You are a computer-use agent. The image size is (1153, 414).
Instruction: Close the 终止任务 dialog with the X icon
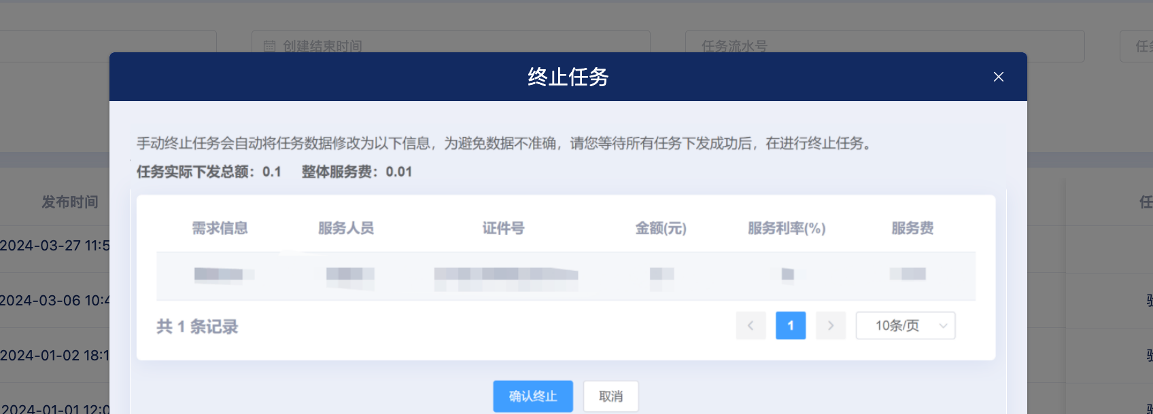998,77
